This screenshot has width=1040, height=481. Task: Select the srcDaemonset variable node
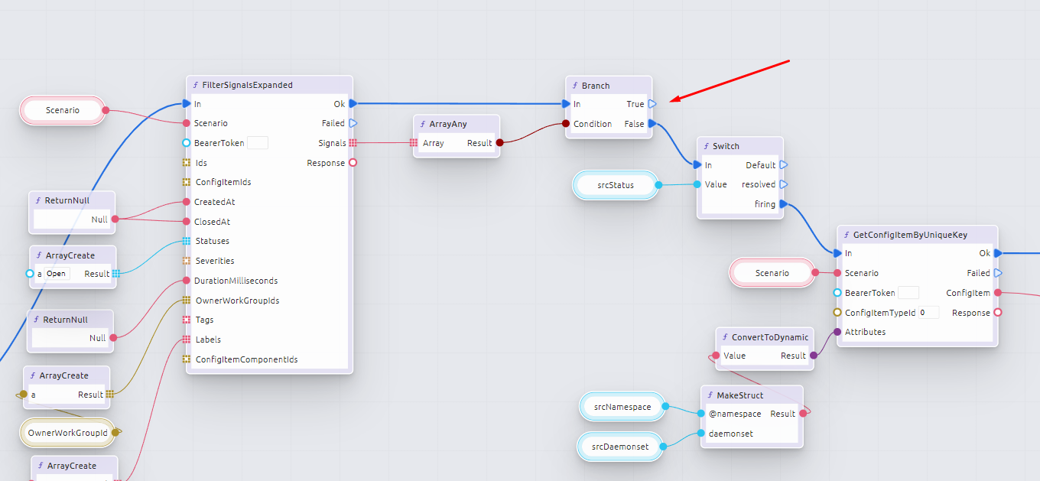click(621, 447)
